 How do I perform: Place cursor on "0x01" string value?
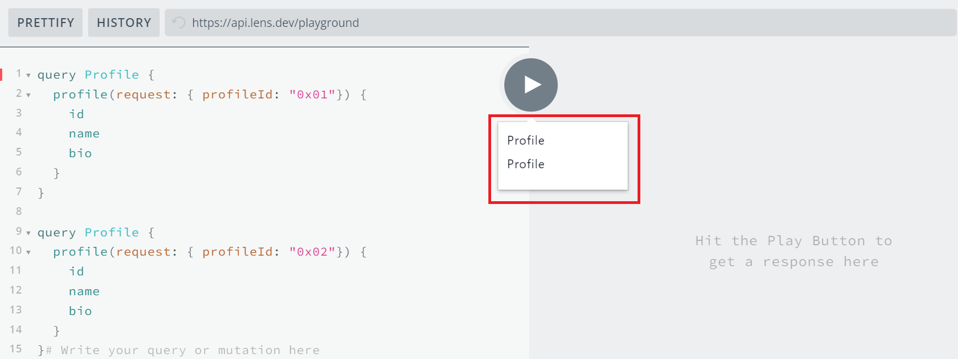312,95
